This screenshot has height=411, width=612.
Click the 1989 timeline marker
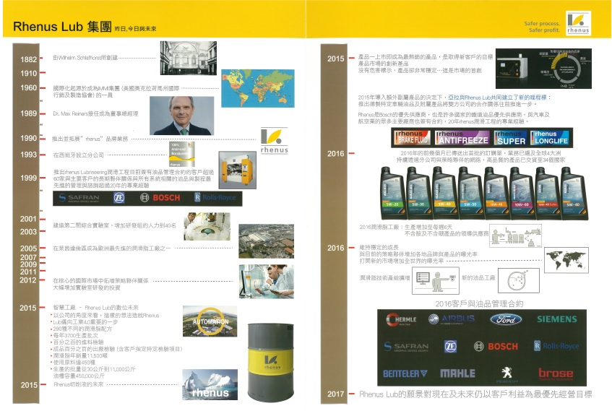pos(28,113)
